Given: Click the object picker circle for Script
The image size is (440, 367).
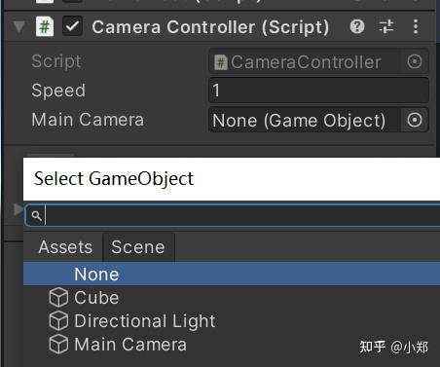Looking at the screenshot, I should coord(415,61).
